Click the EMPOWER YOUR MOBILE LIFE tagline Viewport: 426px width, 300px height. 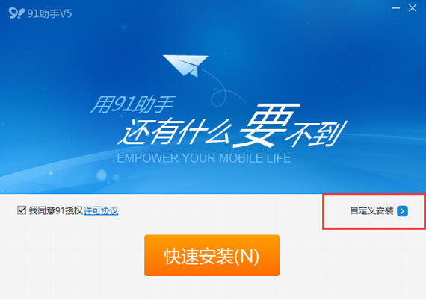click(x=204, y=158)
